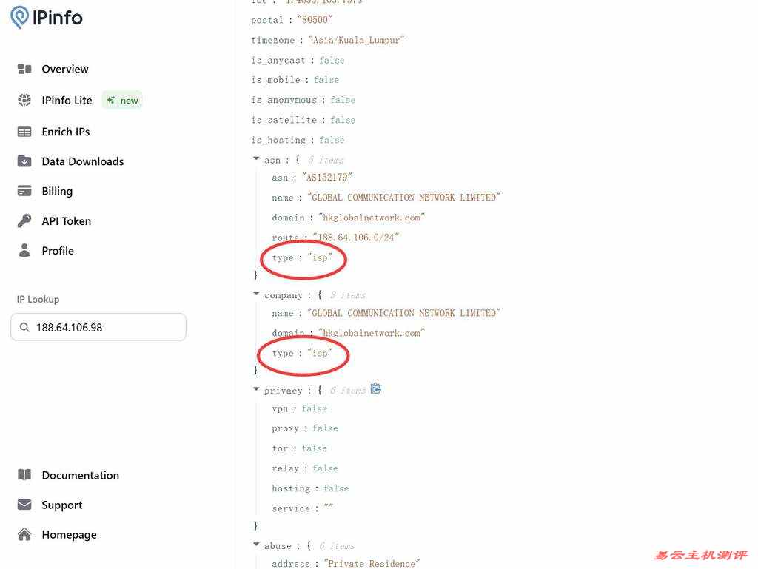Click the asn 5 items count label
Screen dimensions: 758x569
[326, 160]
